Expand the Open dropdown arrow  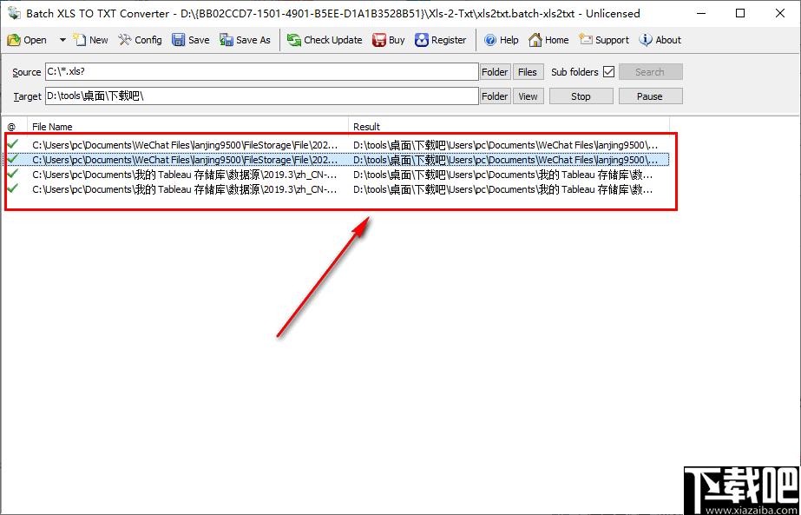pos(62,40)
